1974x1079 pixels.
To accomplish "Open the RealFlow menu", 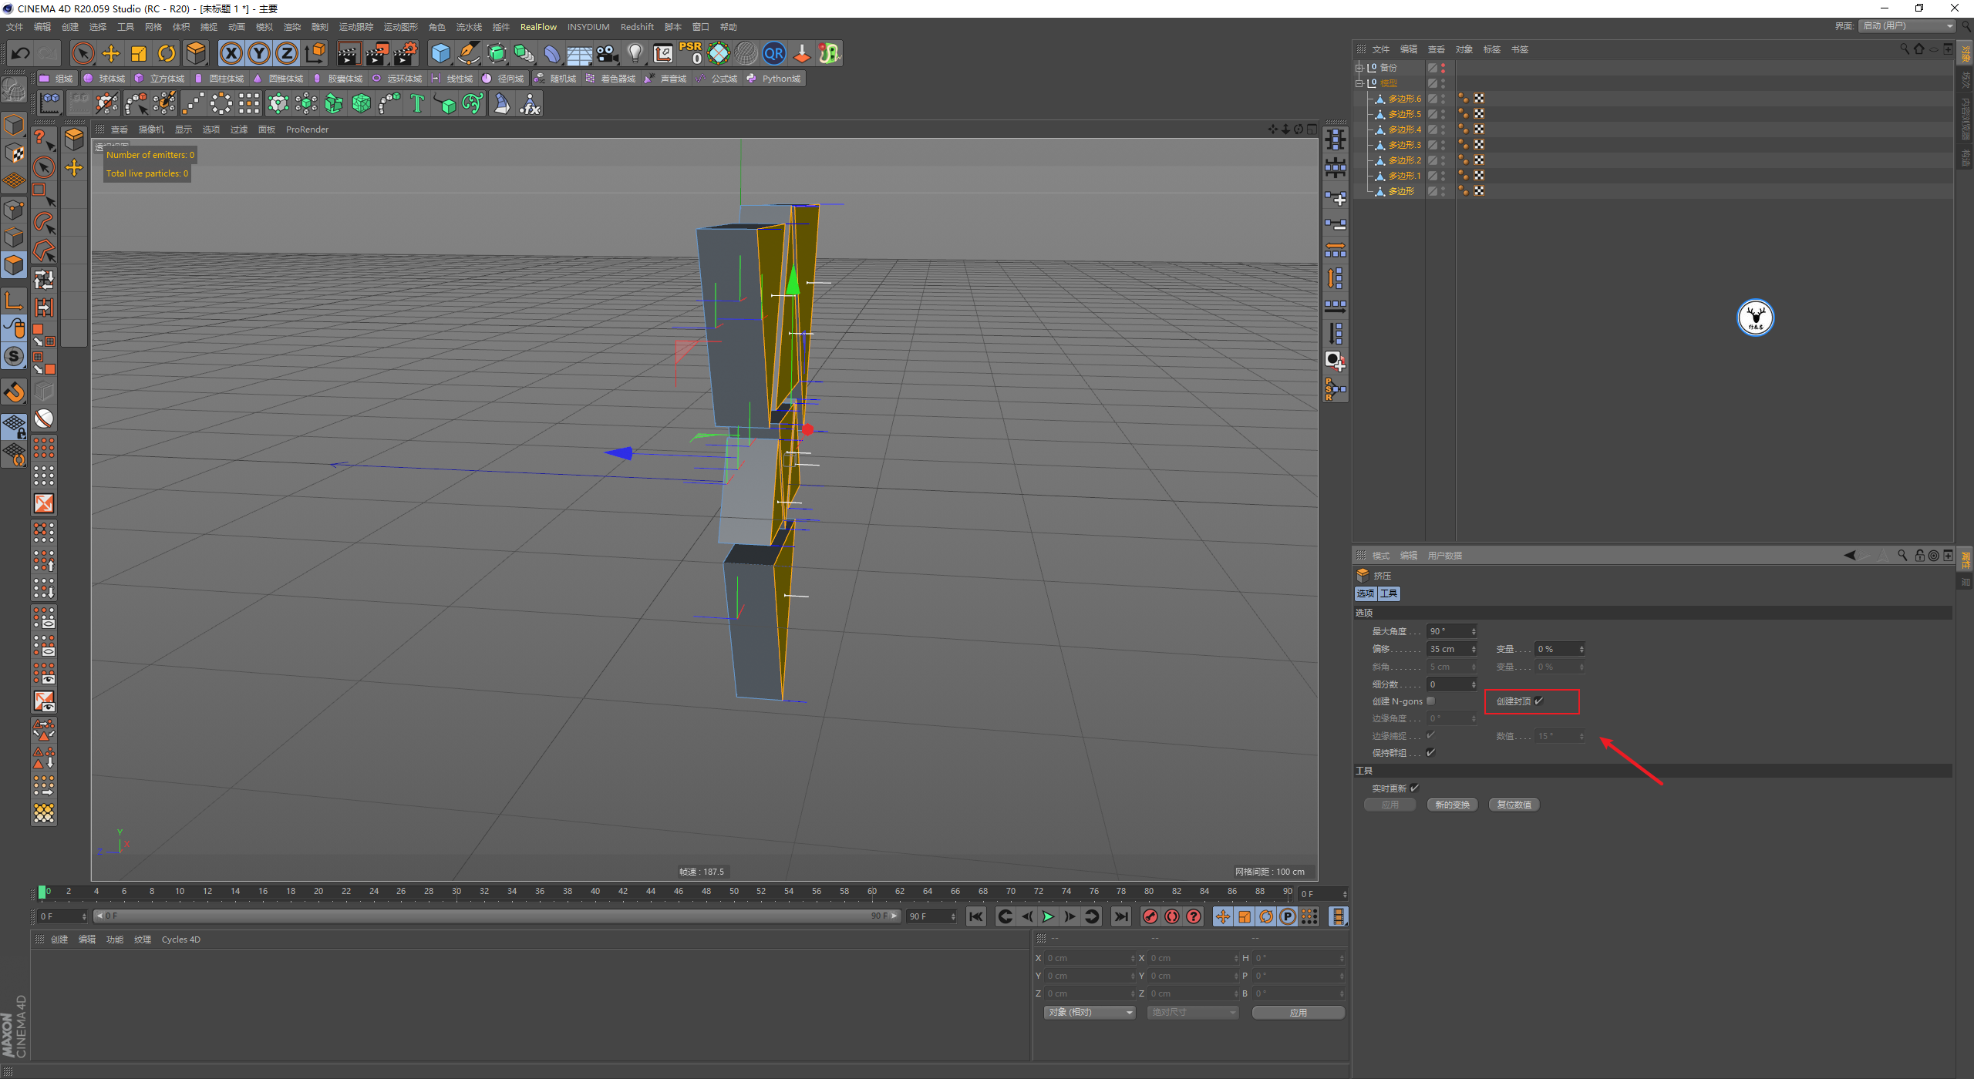I will pos(537,27).
